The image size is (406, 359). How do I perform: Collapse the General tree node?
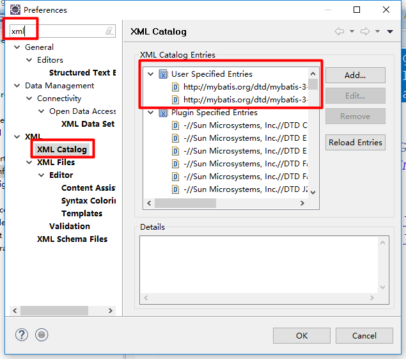pos(17,47)
